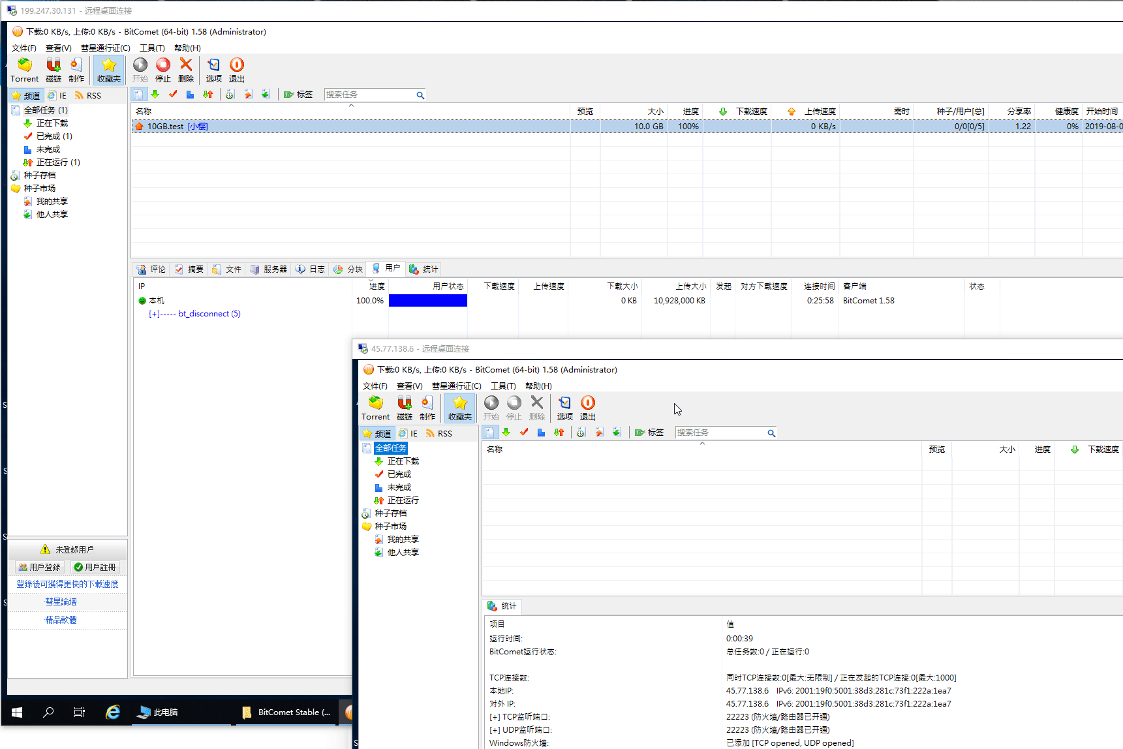The image size is (1123, 749).
Task: Click 停止 stop icon in back window
Action: pyautogui.click(x=163, y=70)
